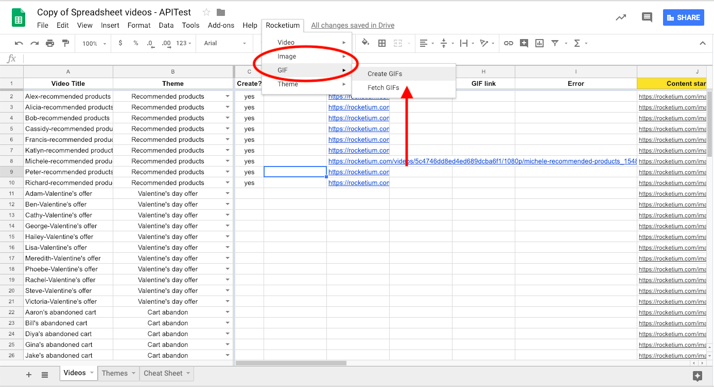Open the Videos sheet tab arrow

[92, 373]
